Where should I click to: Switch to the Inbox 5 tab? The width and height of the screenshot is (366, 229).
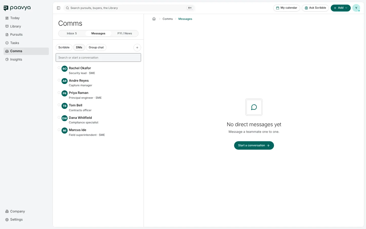tap(72, 33)
